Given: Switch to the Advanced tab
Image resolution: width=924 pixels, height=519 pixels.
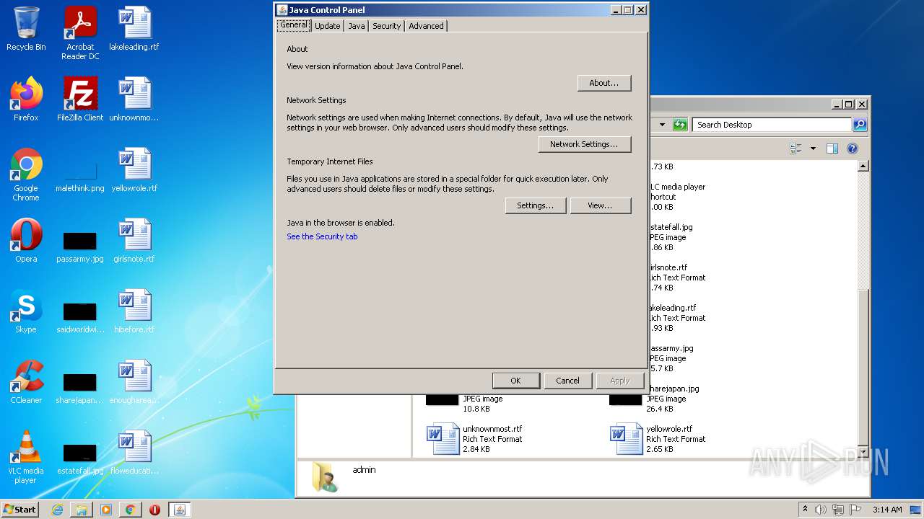Looking at the screenshot, I should 427,26.
